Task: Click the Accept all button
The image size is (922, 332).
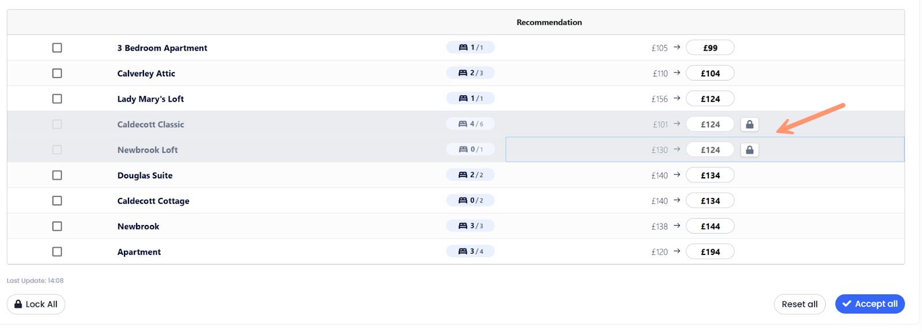Action: pos(870,304)
